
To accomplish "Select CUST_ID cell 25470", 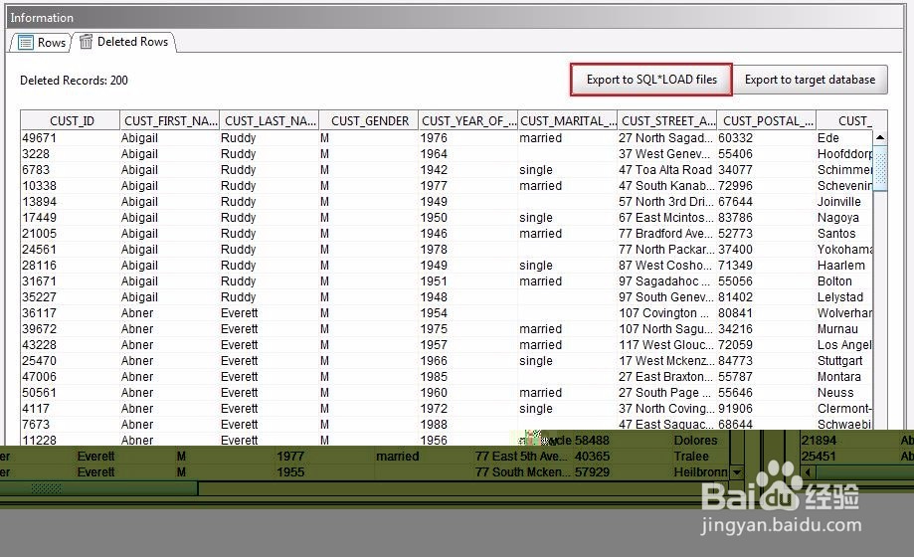I will [70, 361].
